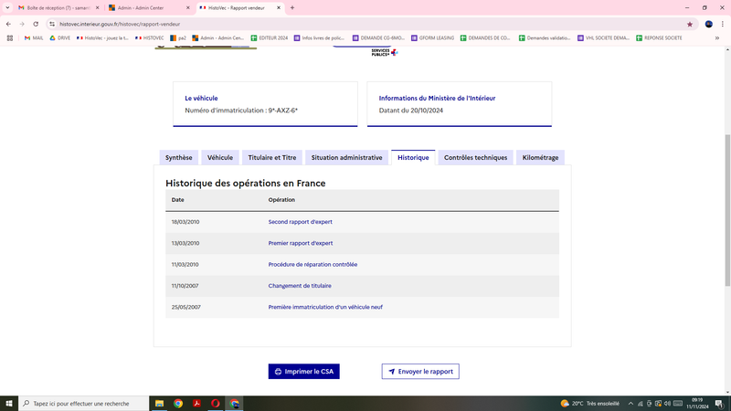Open the HISTOVEC bookmark

(x=149, y=38)
